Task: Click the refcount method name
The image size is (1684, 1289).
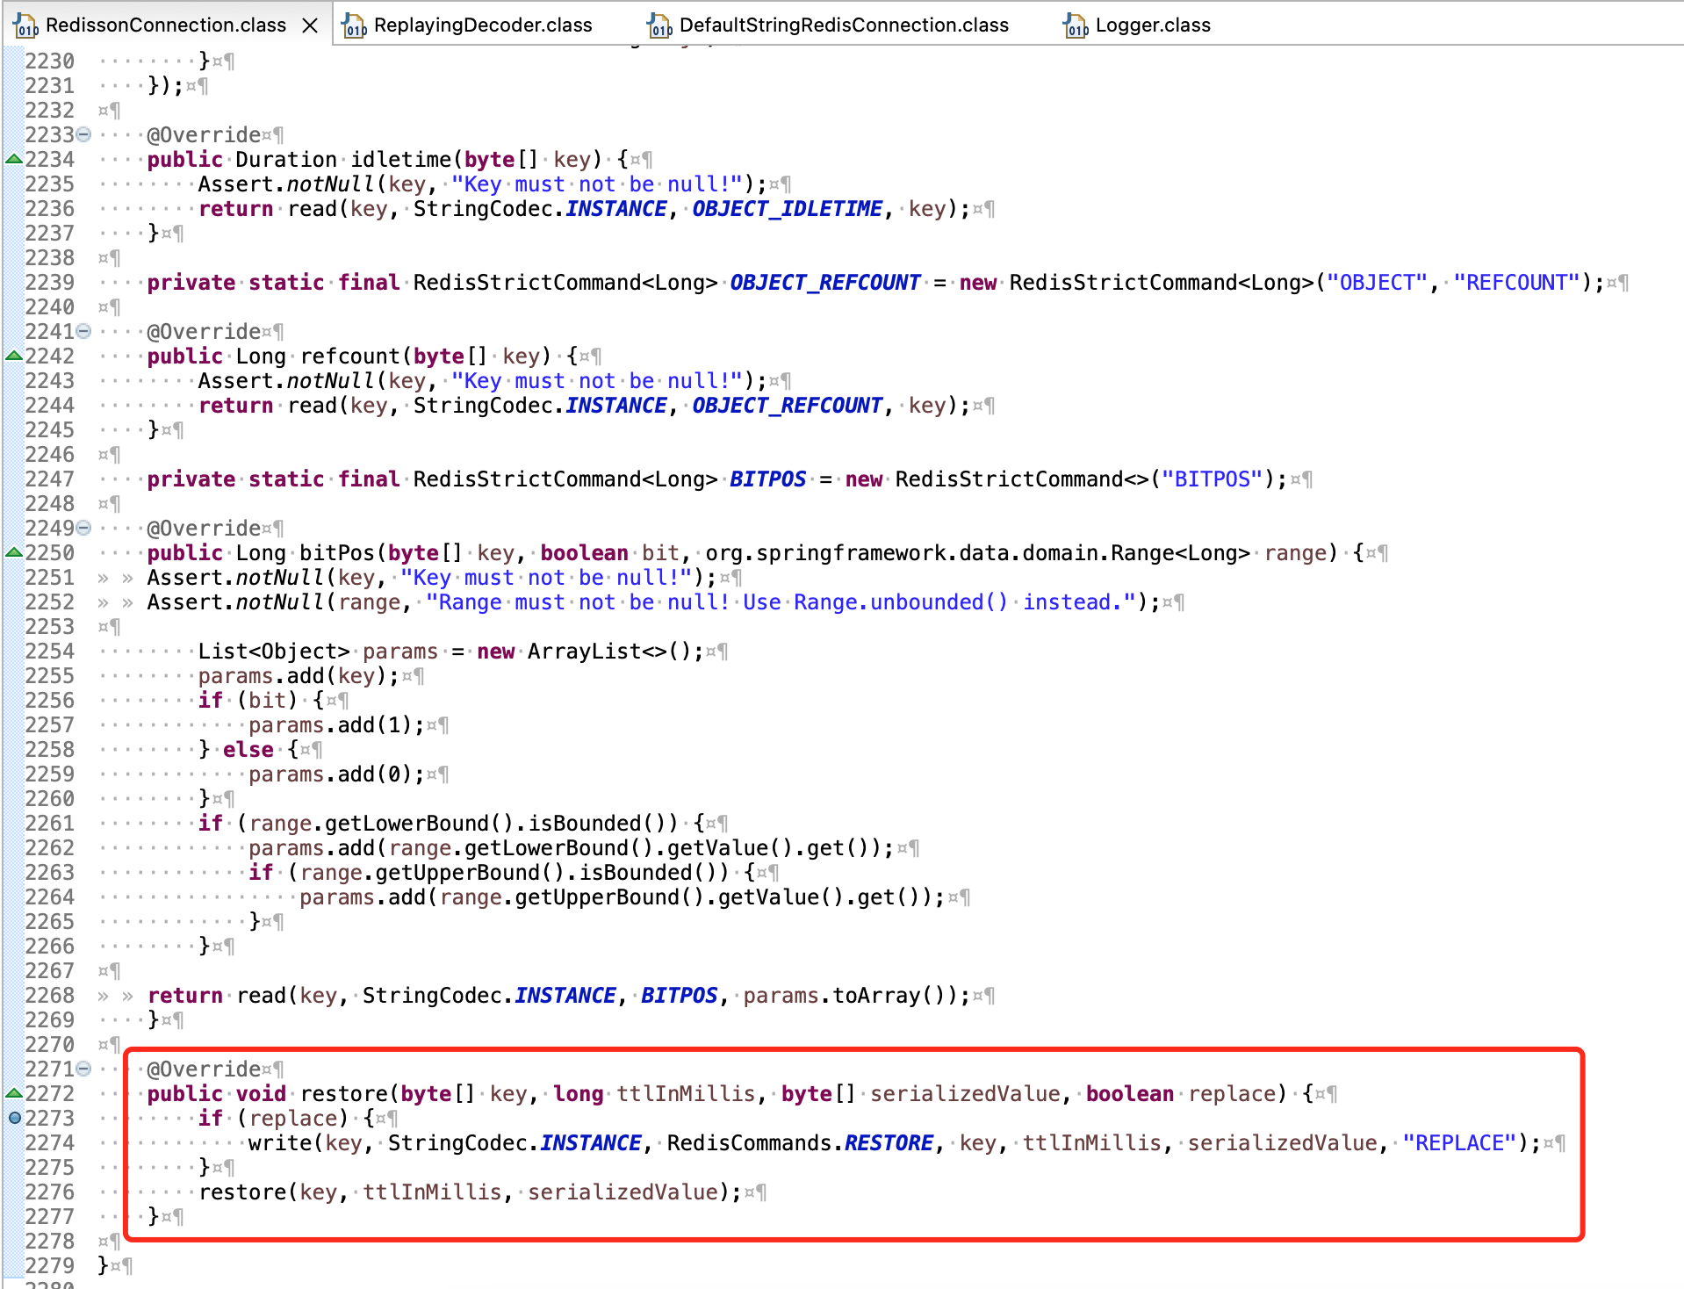Action: tap(350, 356)
